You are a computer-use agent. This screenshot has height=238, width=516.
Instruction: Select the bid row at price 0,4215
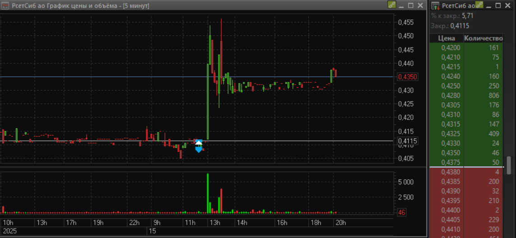[466, 67]
